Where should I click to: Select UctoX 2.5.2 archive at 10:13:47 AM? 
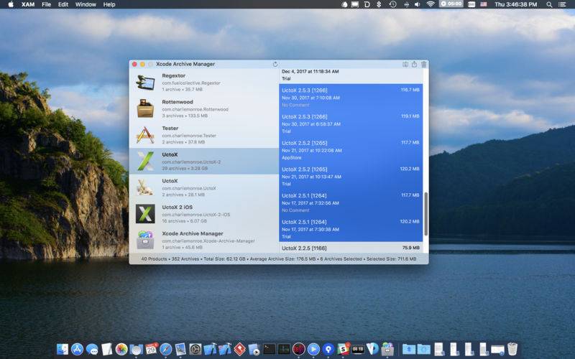click(x=351, y=177)
